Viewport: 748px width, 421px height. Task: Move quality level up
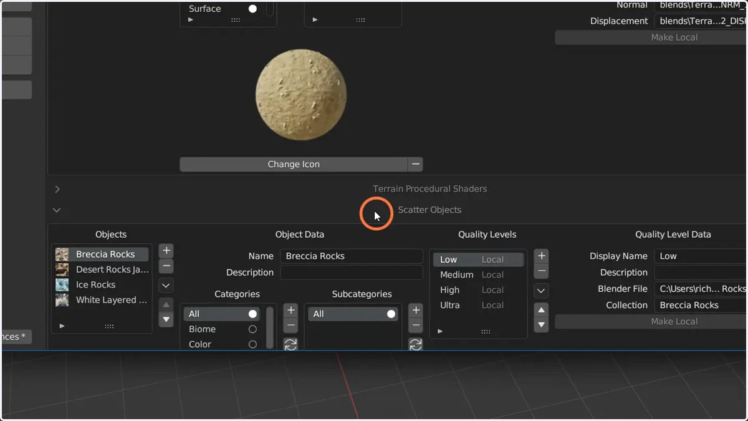(x=542, y=310)
